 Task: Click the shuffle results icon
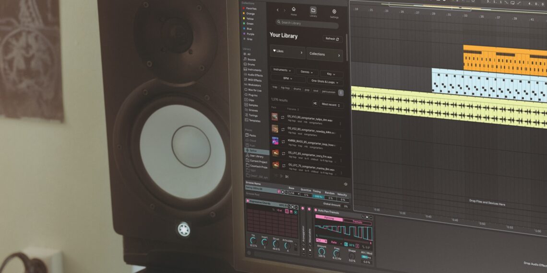[315, 103]
